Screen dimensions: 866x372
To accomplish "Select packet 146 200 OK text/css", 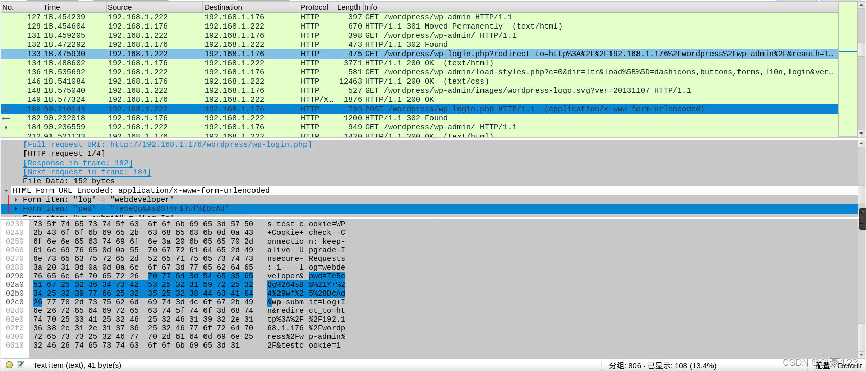I will click(x=419, y=82).
